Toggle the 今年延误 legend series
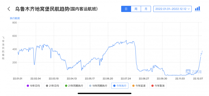This screenshot has width=209, height=96. pyautogui.click(x=139, y=86)
